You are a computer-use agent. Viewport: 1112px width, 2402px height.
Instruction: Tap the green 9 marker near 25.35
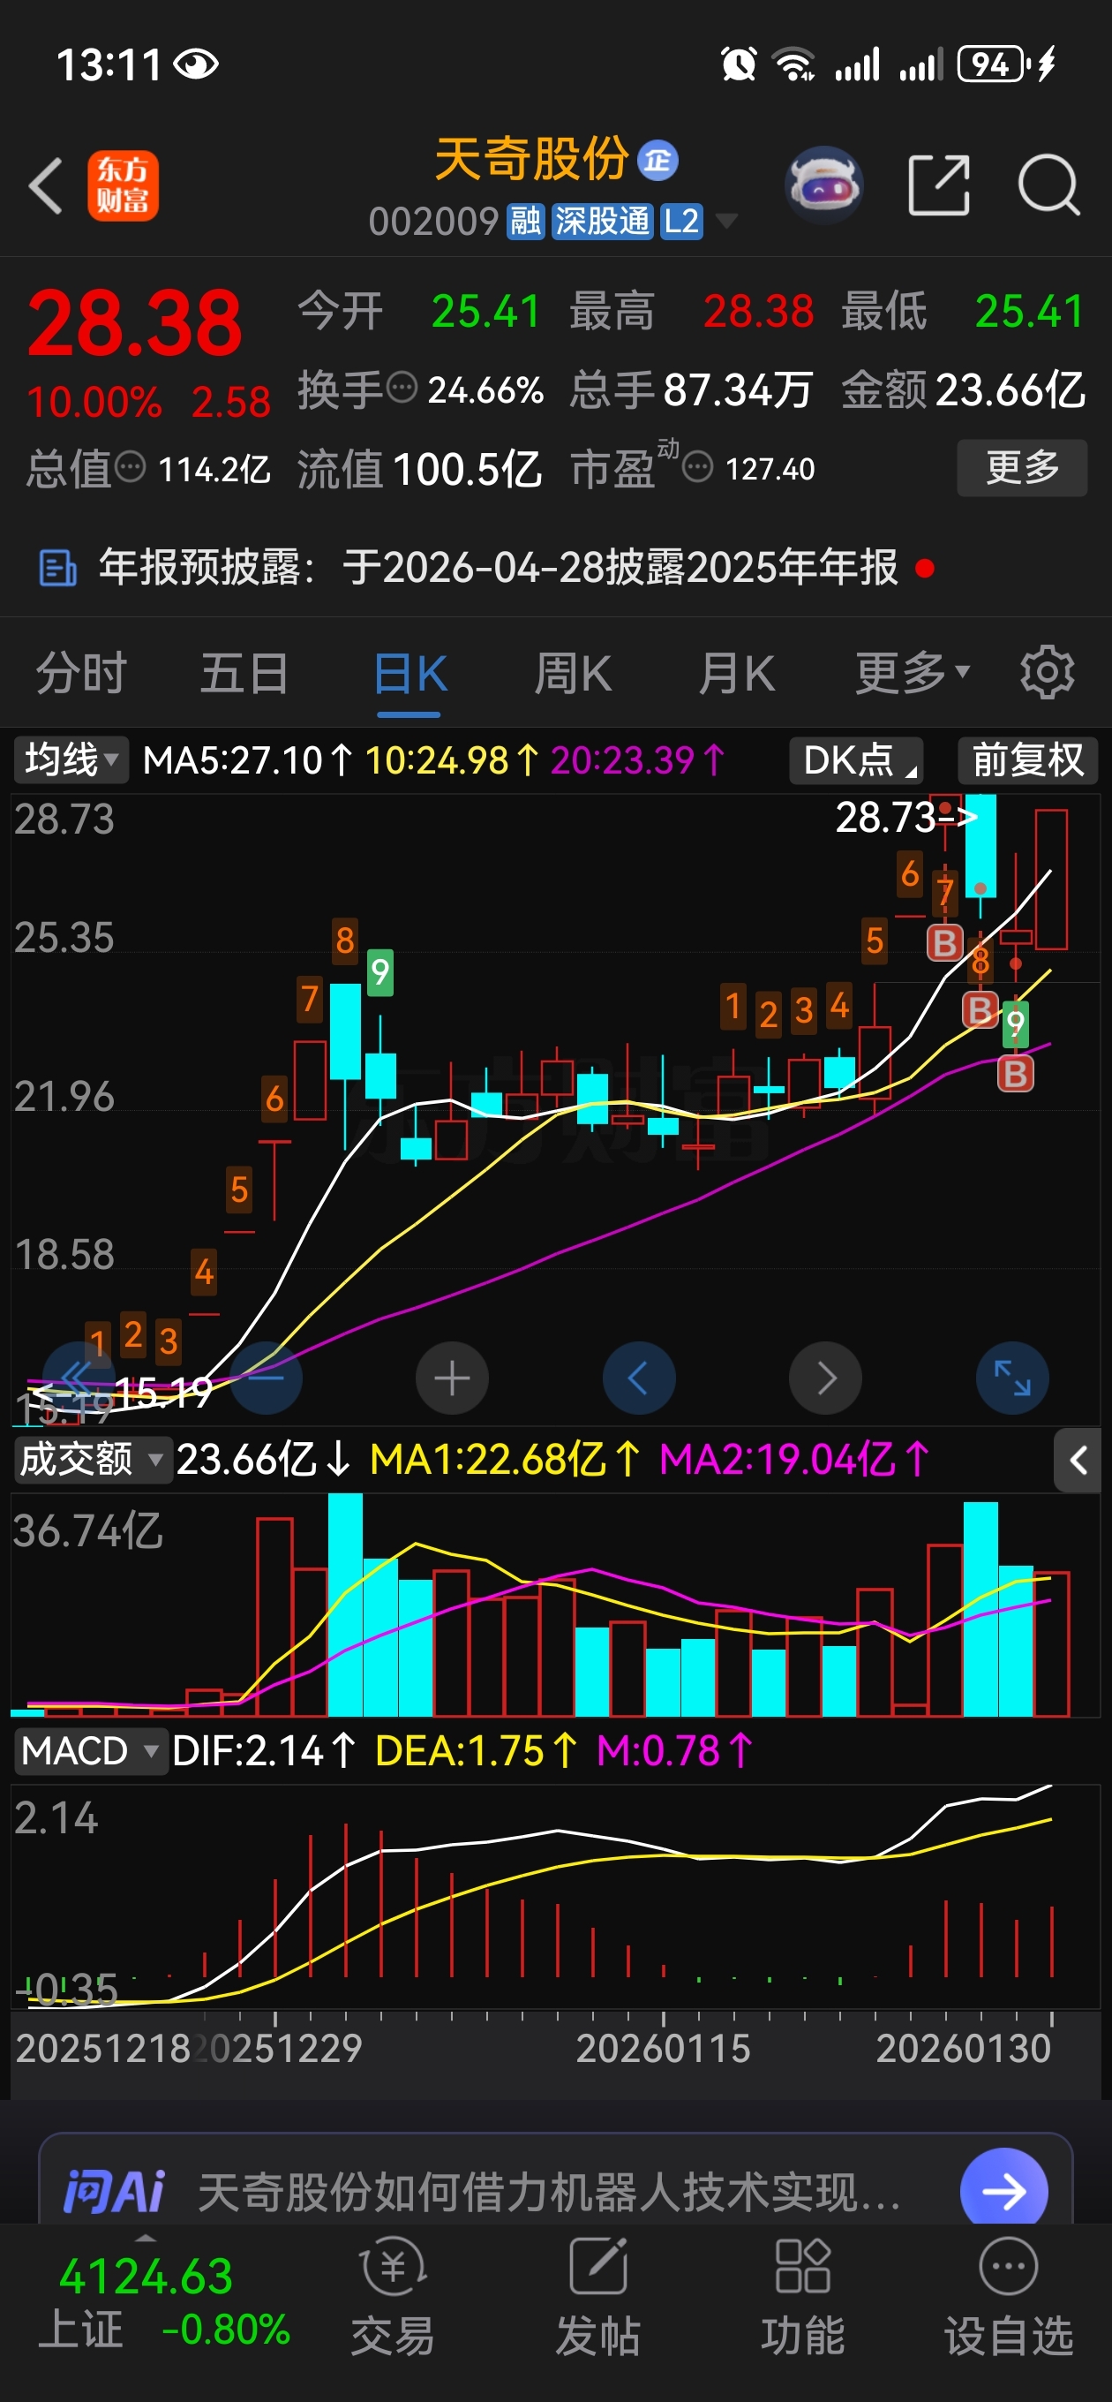click(379, 972)
